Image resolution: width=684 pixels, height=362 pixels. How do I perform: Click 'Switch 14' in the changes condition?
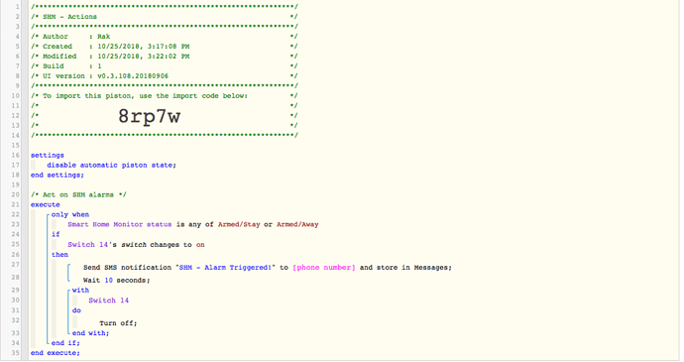(x=87, y=245)
